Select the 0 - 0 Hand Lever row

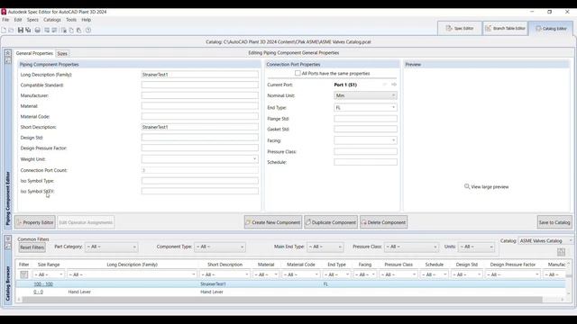(290, 292)
